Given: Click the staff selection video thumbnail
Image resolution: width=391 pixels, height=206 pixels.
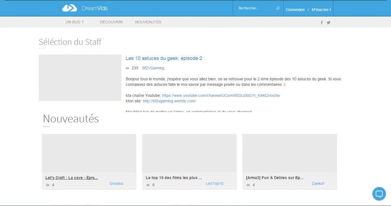Looking at the screenshot, I should click(x=80, y=78).
